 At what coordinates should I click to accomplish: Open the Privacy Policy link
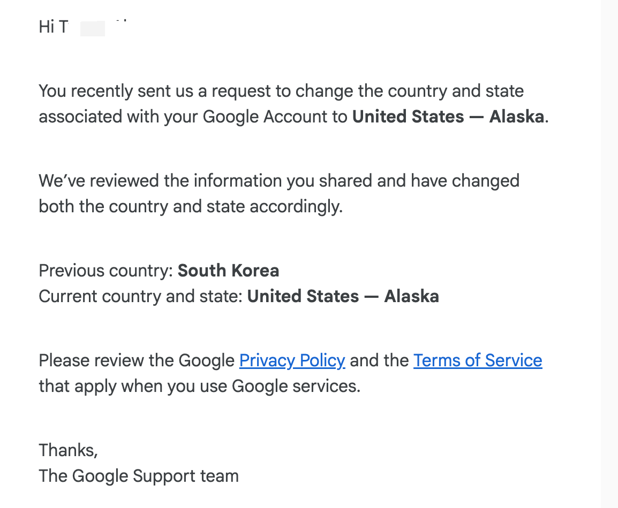tap(292, 360)
